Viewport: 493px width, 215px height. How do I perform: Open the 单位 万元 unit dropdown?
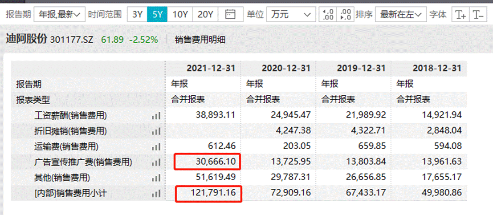[289, 15]
